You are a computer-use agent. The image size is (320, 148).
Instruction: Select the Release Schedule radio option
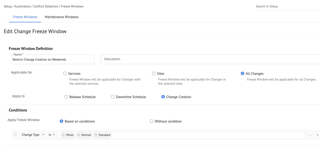point(66,97)
